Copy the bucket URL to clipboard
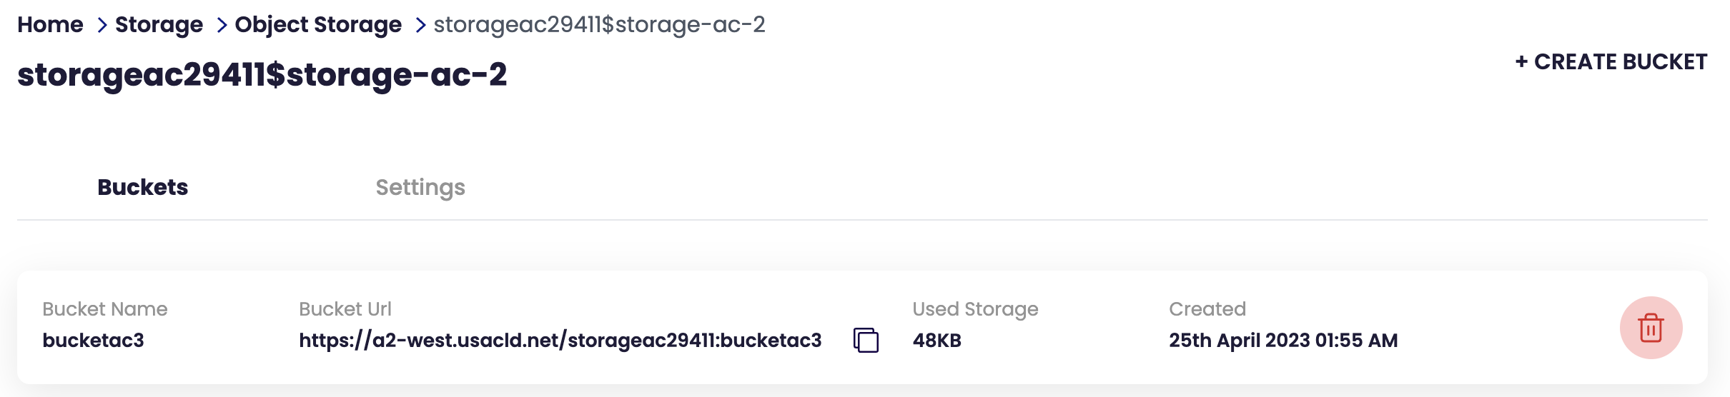Image resolution: width=1730 pixels, height=397 pixels. [x=866, y=340]
